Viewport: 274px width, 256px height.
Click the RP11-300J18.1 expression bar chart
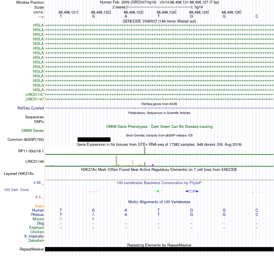(100, 150)
